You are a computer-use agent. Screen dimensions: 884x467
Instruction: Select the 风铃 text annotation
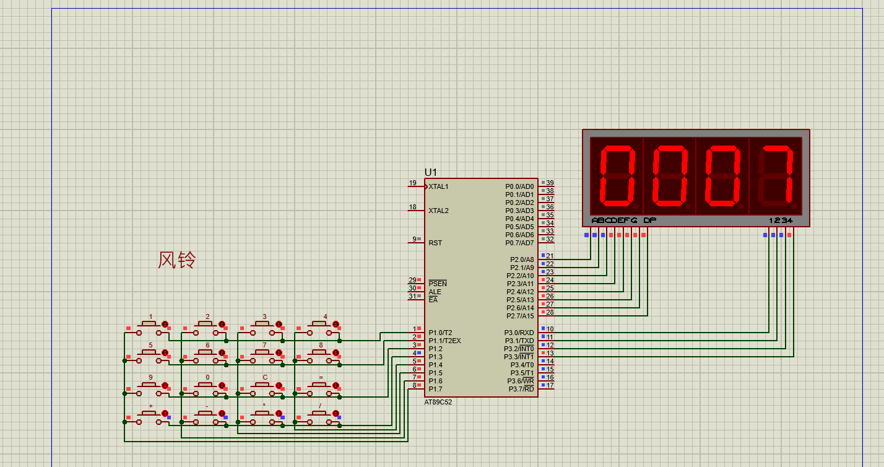pyautogui.click(x=177, y=260)
